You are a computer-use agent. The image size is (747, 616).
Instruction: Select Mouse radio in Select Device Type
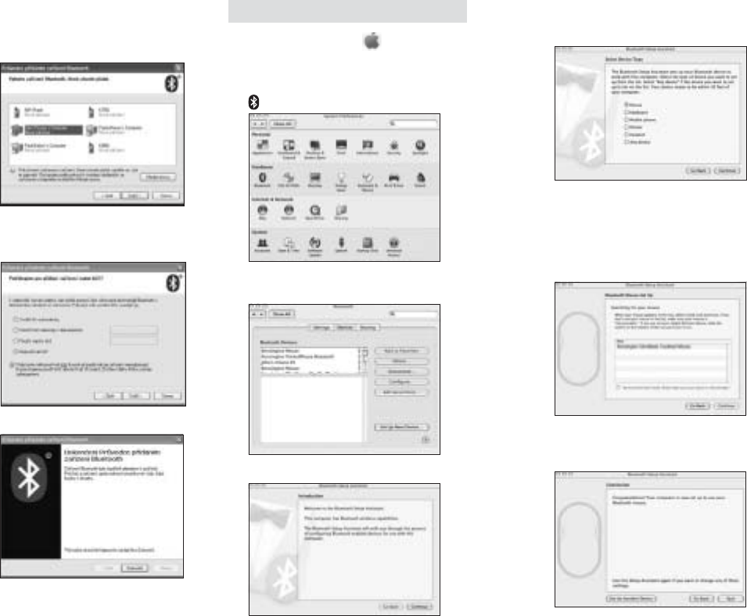point(627,104)
